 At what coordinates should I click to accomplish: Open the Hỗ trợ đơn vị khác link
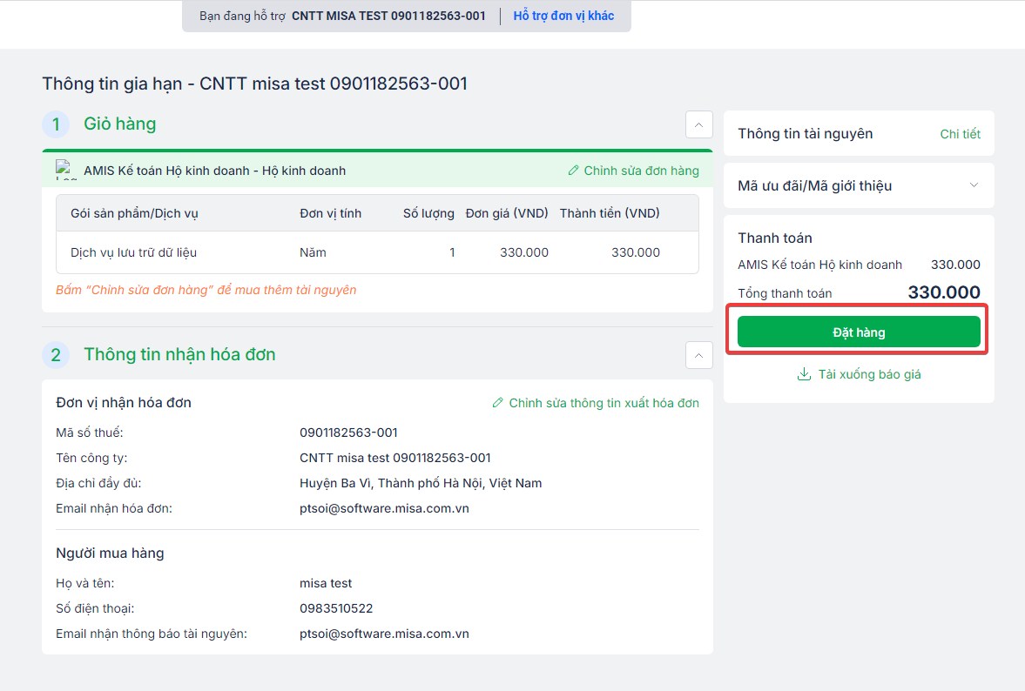pyautogui.click(x=563, y=16)
